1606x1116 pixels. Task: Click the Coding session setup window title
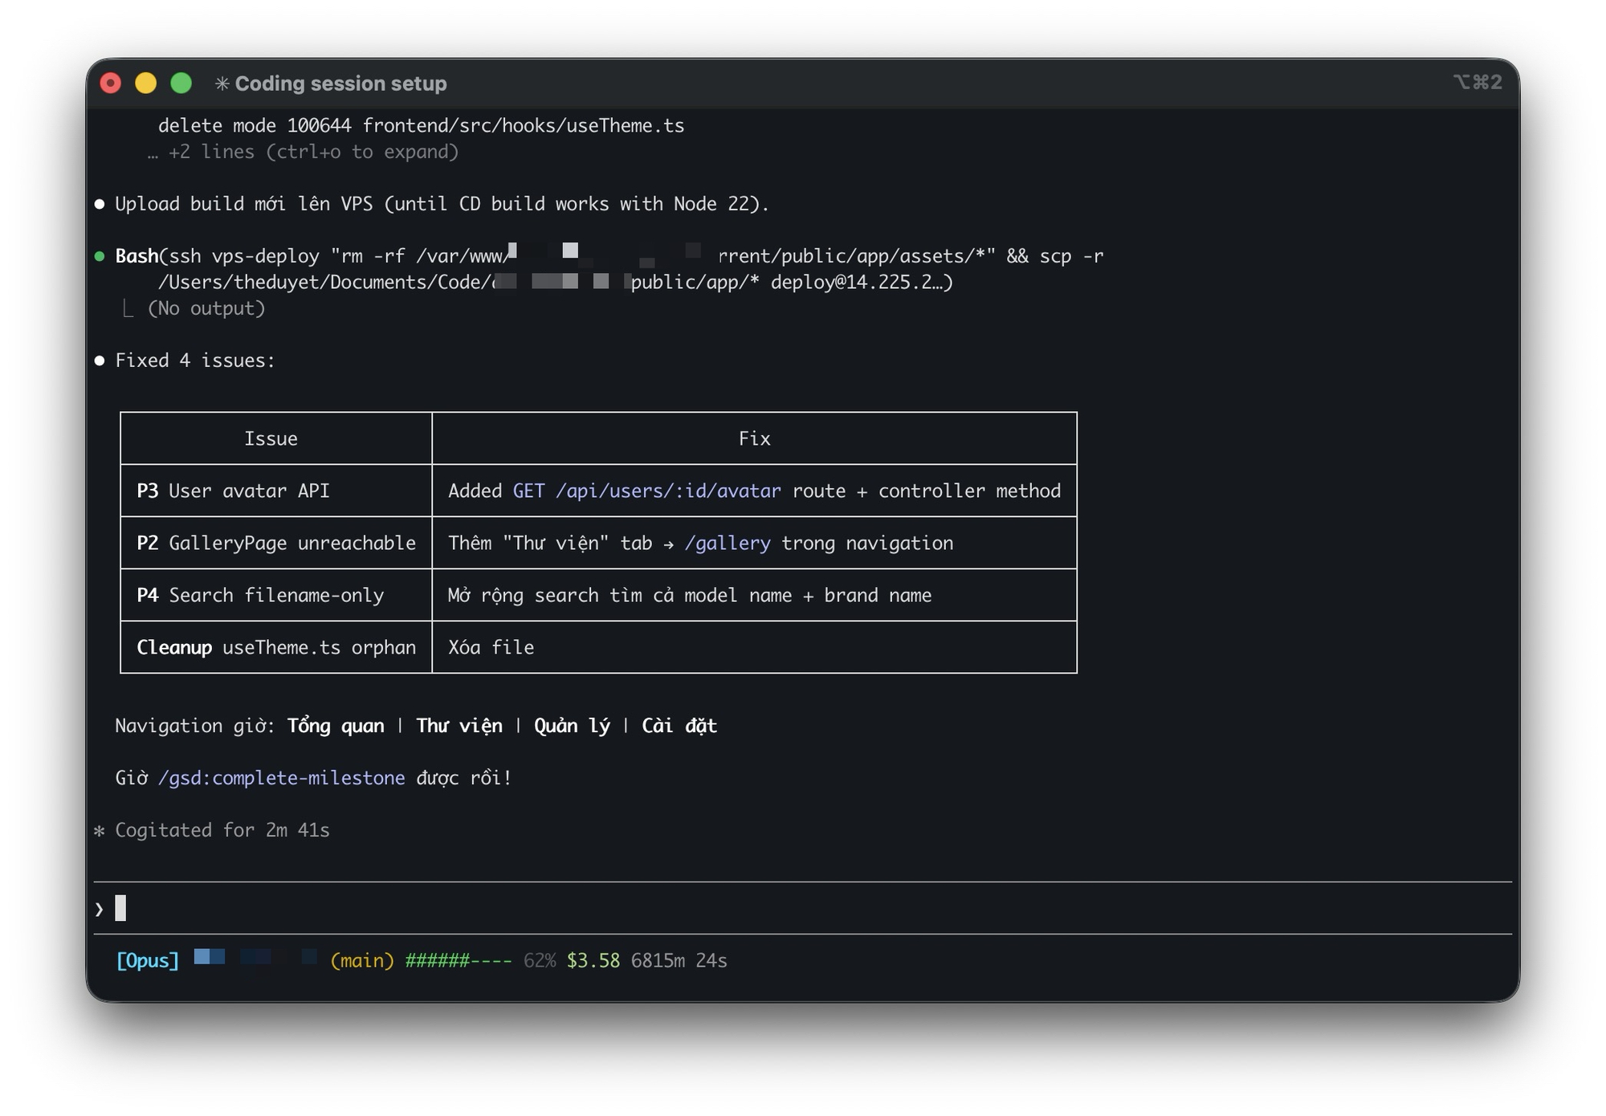pos(340,83)
